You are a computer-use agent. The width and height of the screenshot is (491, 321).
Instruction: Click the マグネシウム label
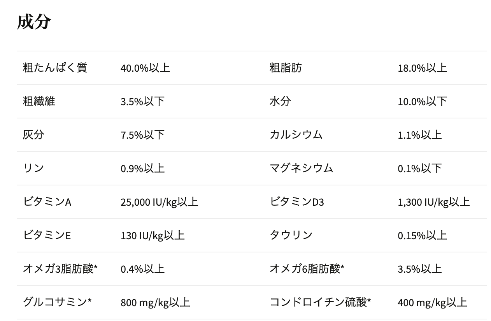click(x=302, y=168)
